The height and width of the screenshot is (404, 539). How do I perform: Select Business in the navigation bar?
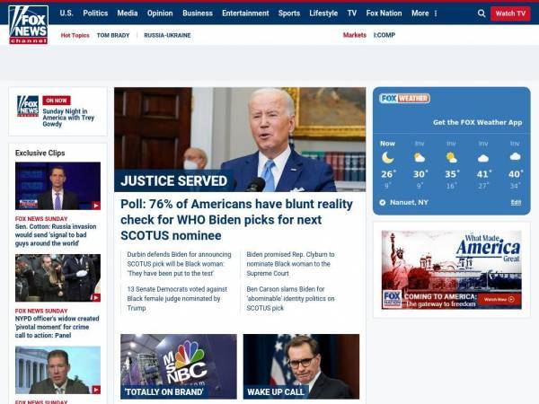tap(198, 13)
